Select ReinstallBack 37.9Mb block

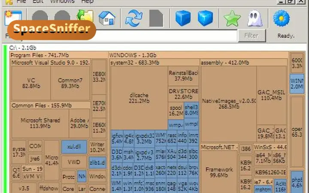point(183,75)
